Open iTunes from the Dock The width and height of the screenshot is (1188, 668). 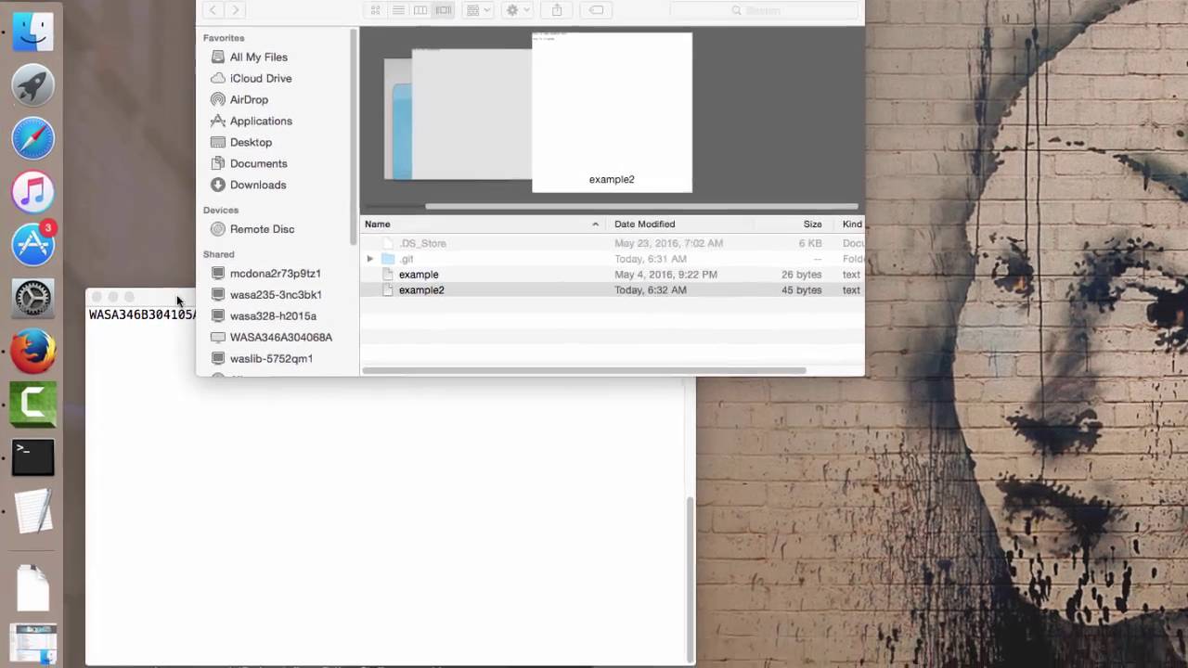[33, 192]
